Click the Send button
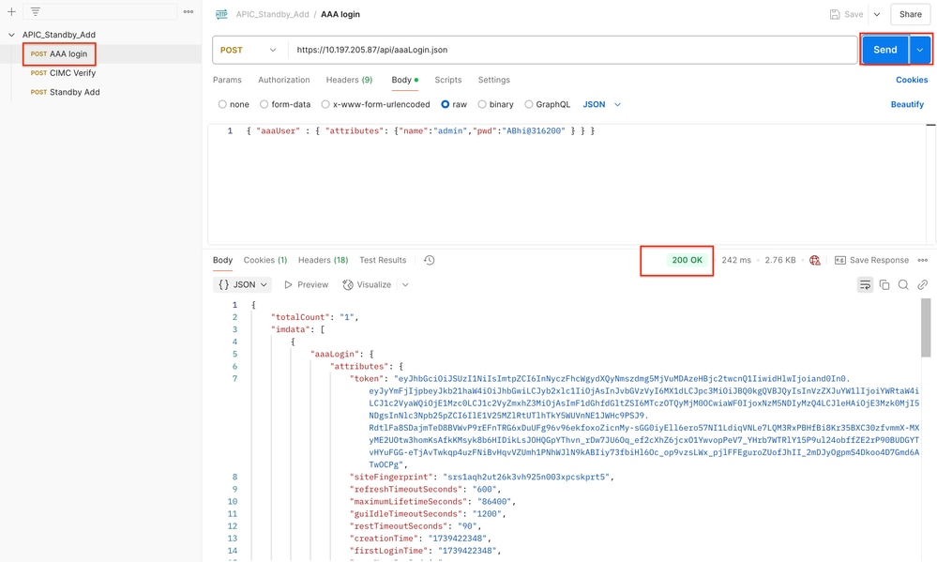The image size is (937, 562). (885, 51)
